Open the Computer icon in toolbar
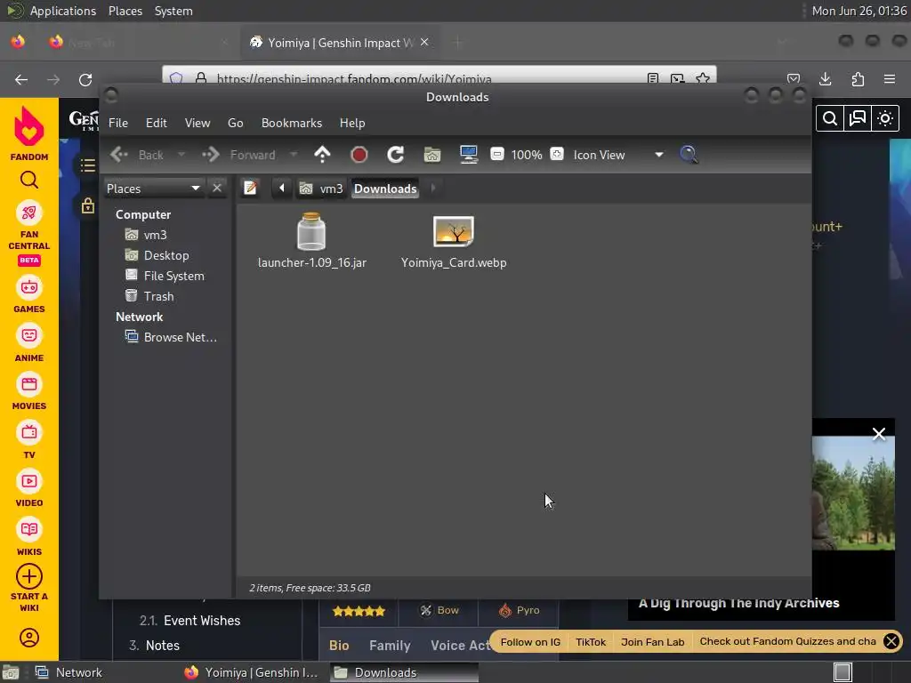911x683 pixels. [468, 155]
